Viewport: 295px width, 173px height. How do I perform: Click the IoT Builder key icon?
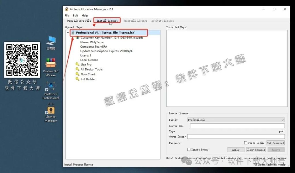pos(77,79)
